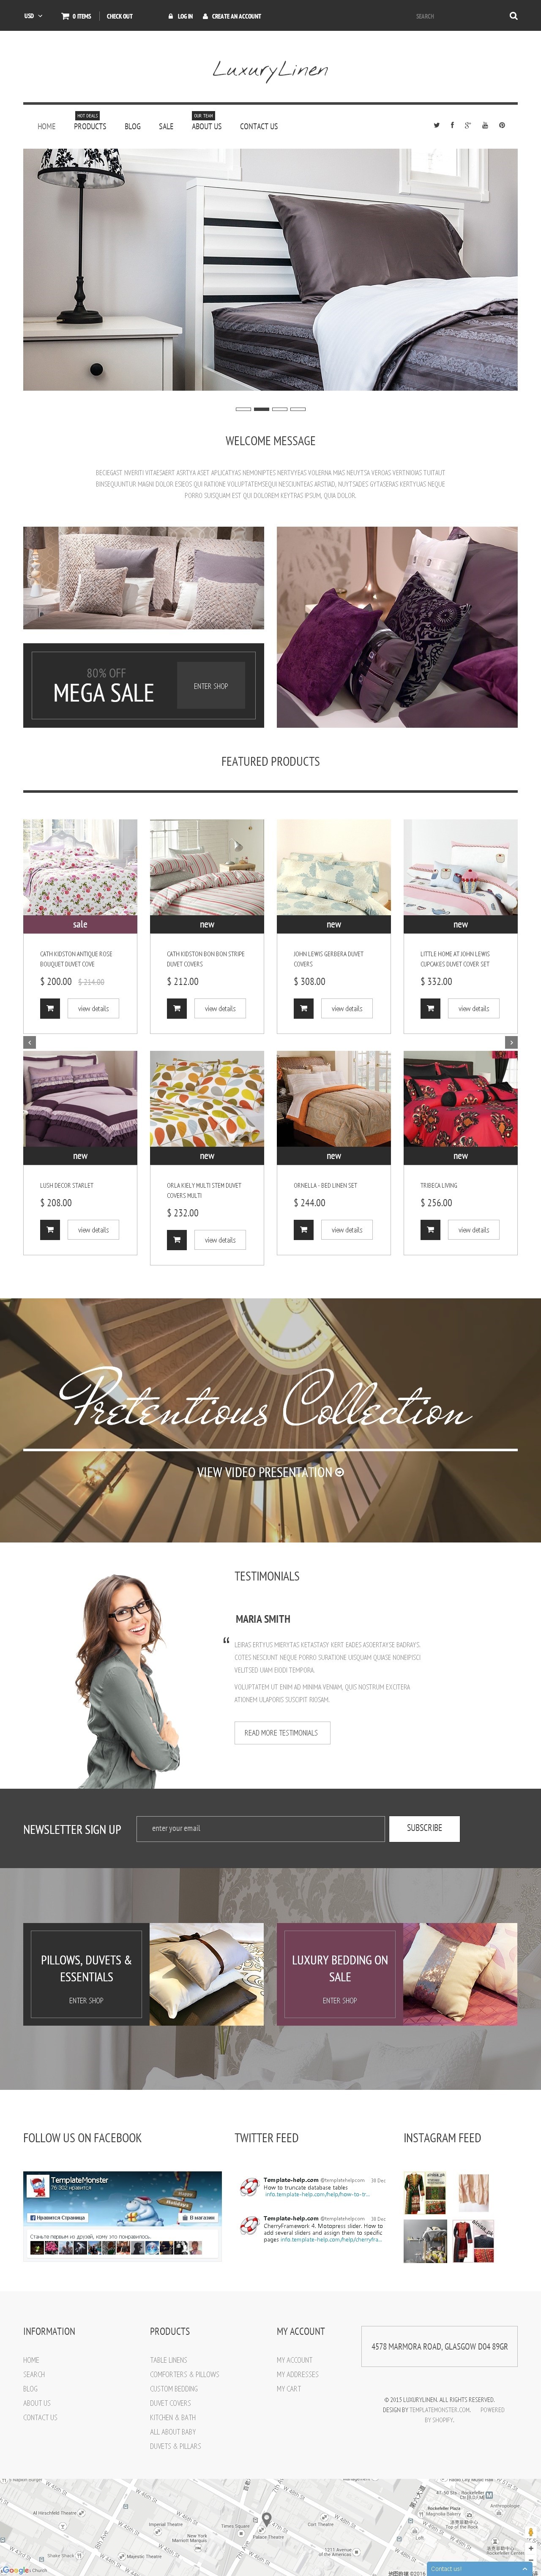Open the USD currency dropdown

33,16
